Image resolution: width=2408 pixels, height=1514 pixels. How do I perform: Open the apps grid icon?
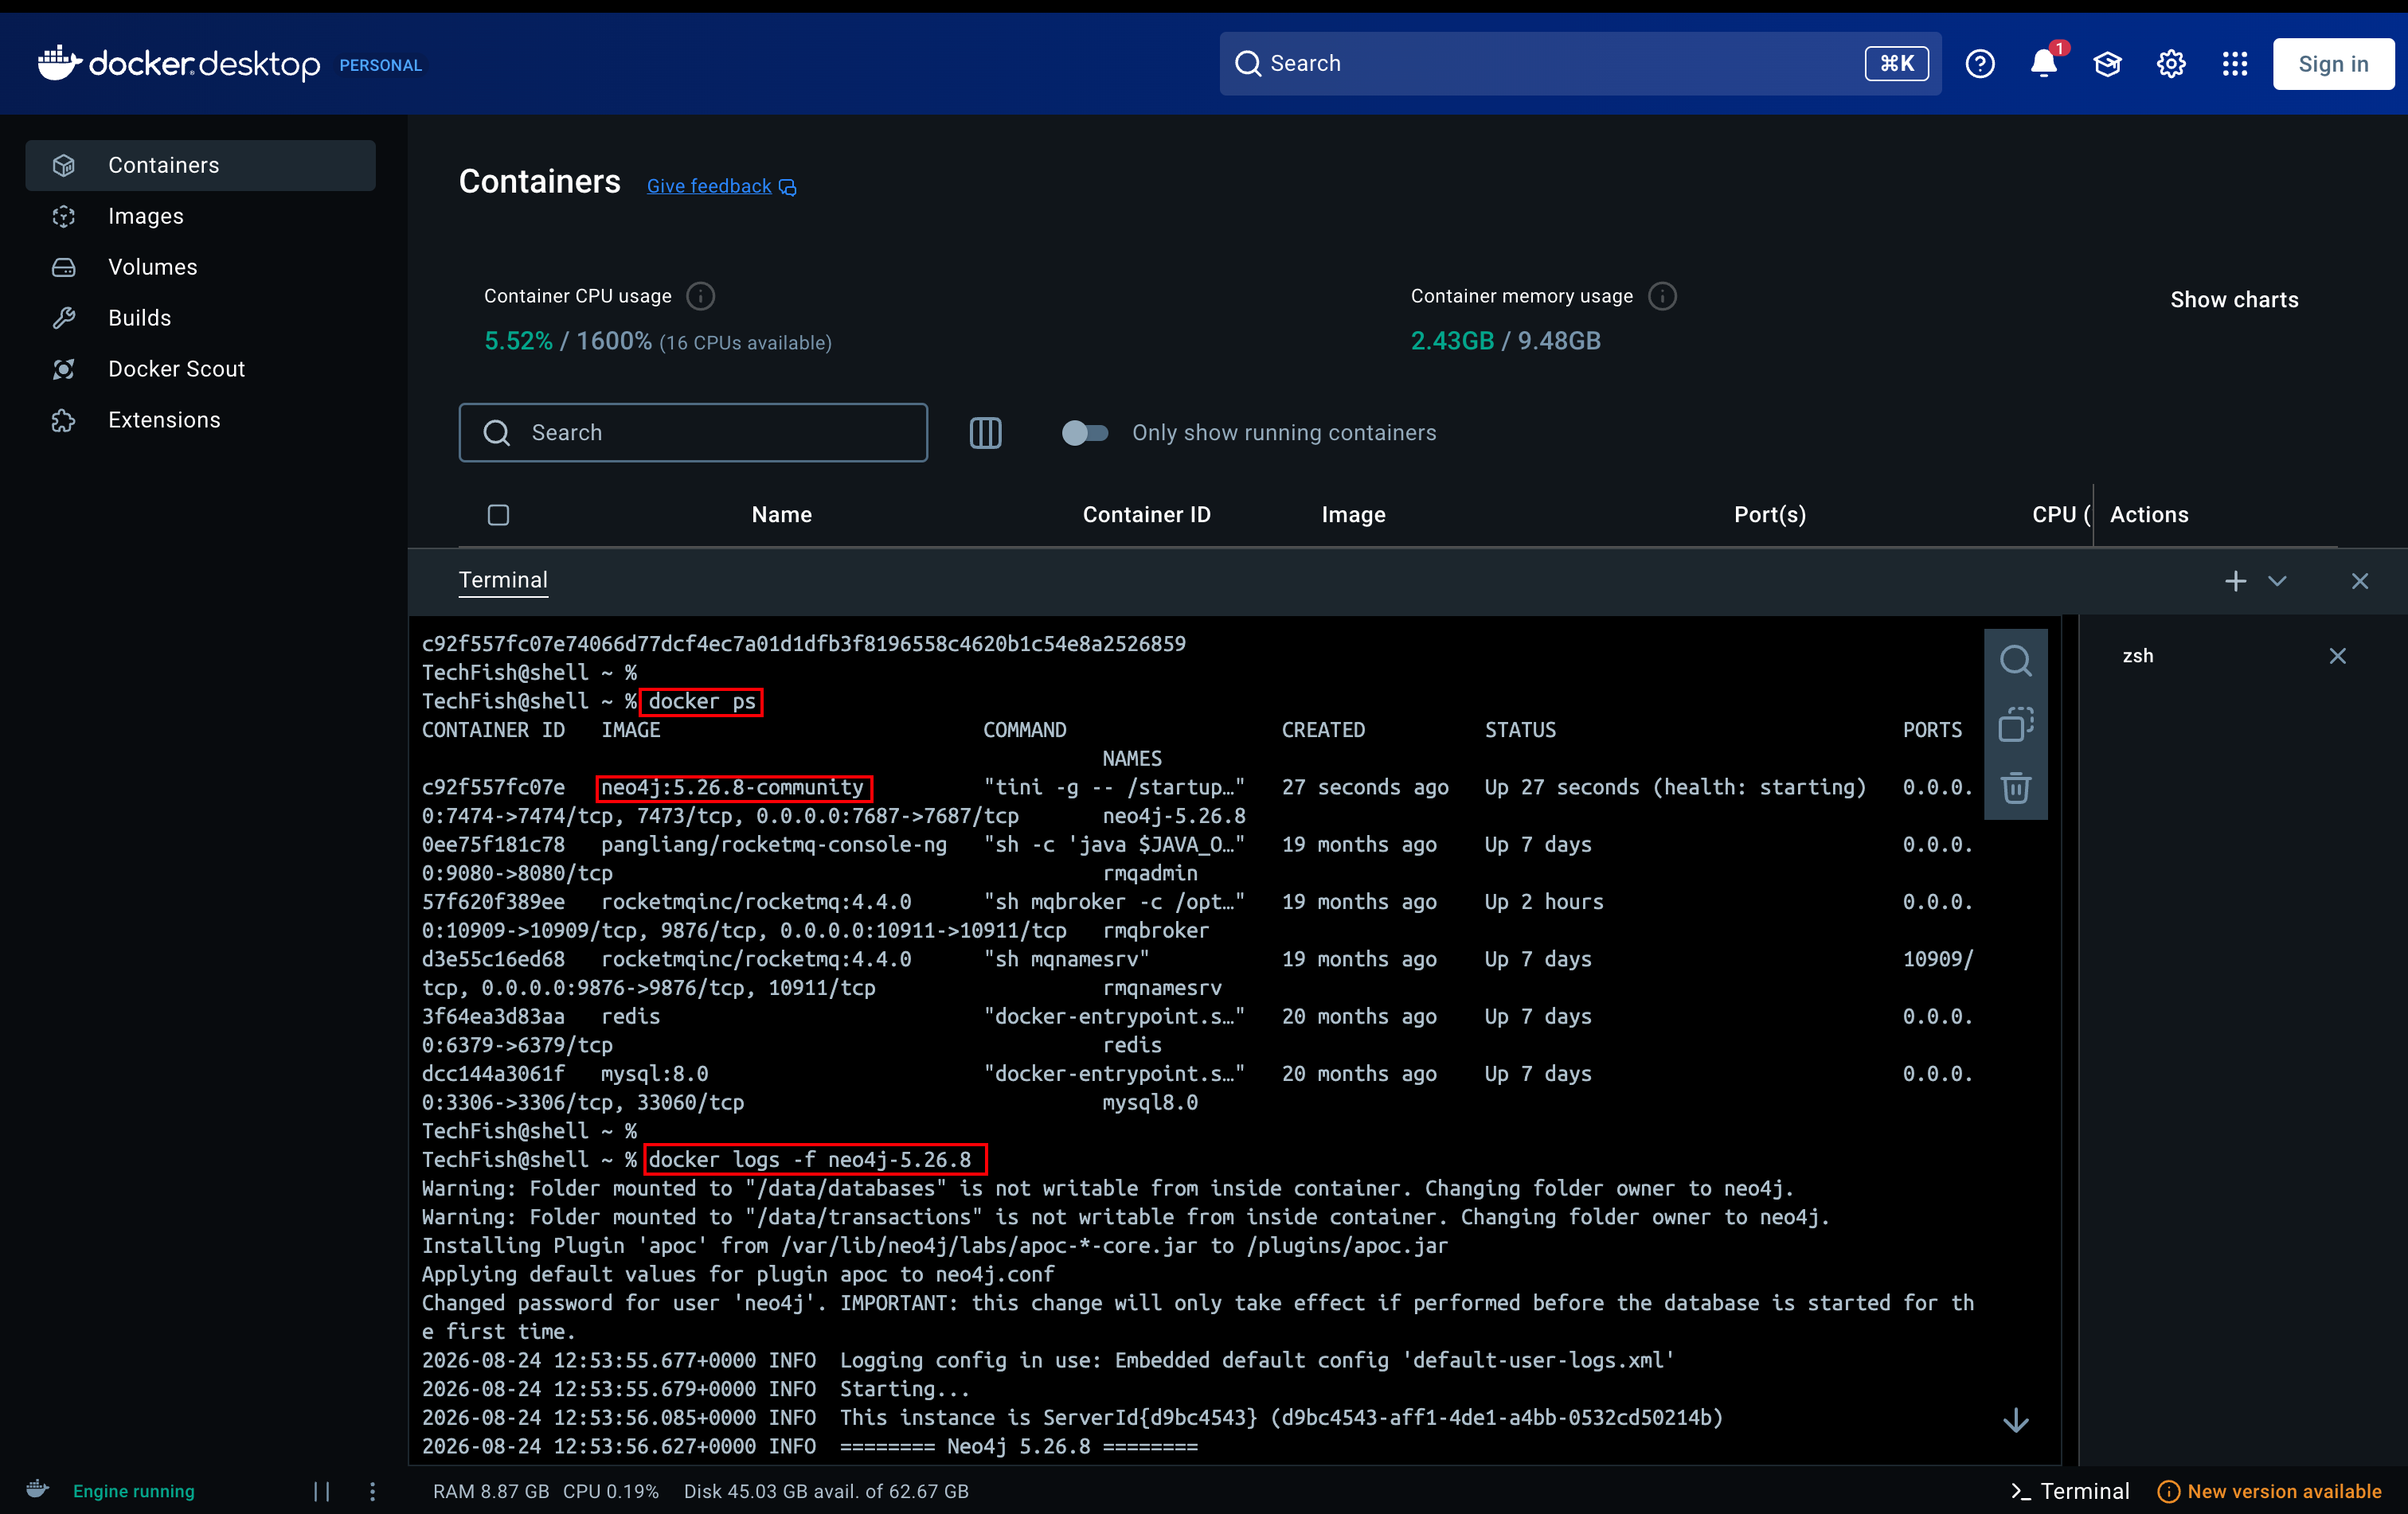tap(2235, 64)
